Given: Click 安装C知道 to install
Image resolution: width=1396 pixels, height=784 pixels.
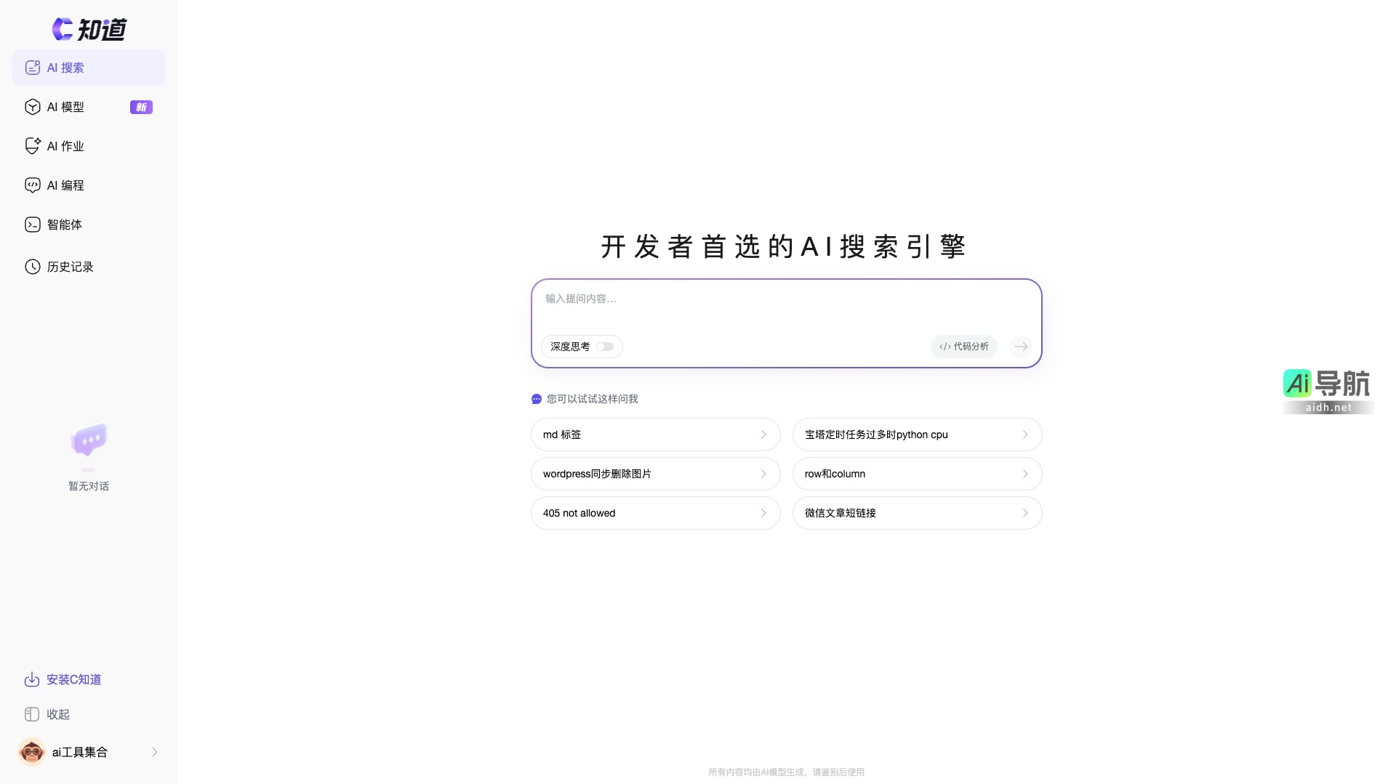Looking at the screenshot, I should [x=73, y=679].
